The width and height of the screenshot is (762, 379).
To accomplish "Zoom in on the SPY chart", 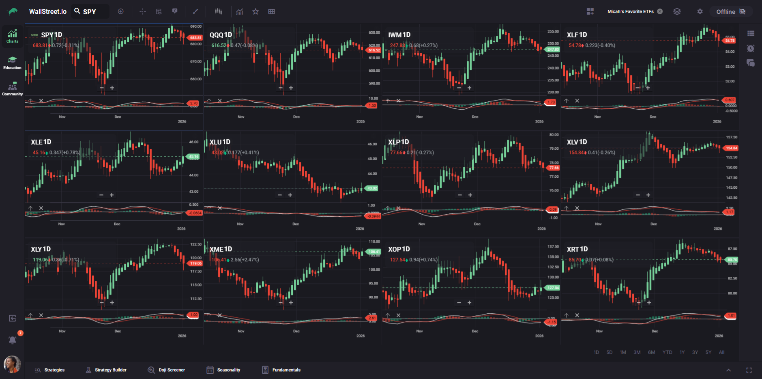I will click(x=112, y=88).
